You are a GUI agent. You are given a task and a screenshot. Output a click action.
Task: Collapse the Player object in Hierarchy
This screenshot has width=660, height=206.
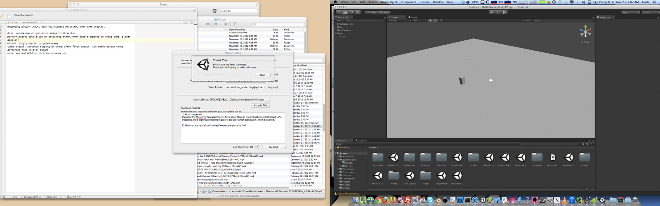click(x=336, y=33)
